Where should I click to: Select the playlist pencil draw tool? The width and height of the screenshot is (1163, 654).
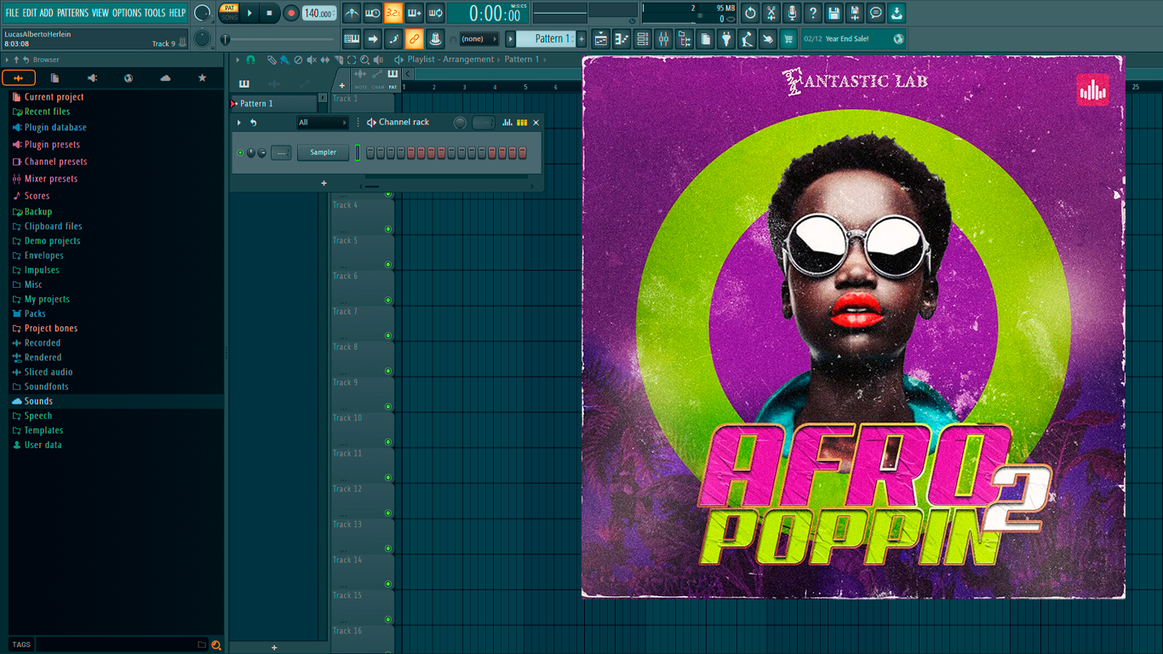[x=272, y=60]
